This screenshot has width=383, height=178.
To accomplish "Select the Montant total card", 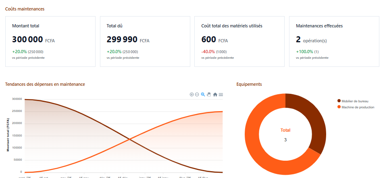I will tap(50, 41).
